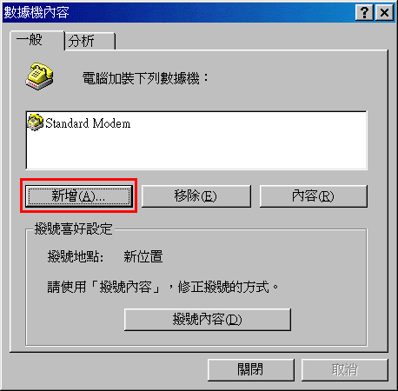398x391 pixels.
Task: Remove modem with 移除(E) button
Action: coord(196,196)
